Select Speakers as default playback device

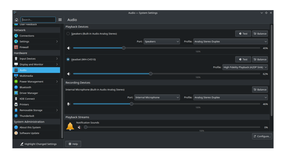(68, 34)
